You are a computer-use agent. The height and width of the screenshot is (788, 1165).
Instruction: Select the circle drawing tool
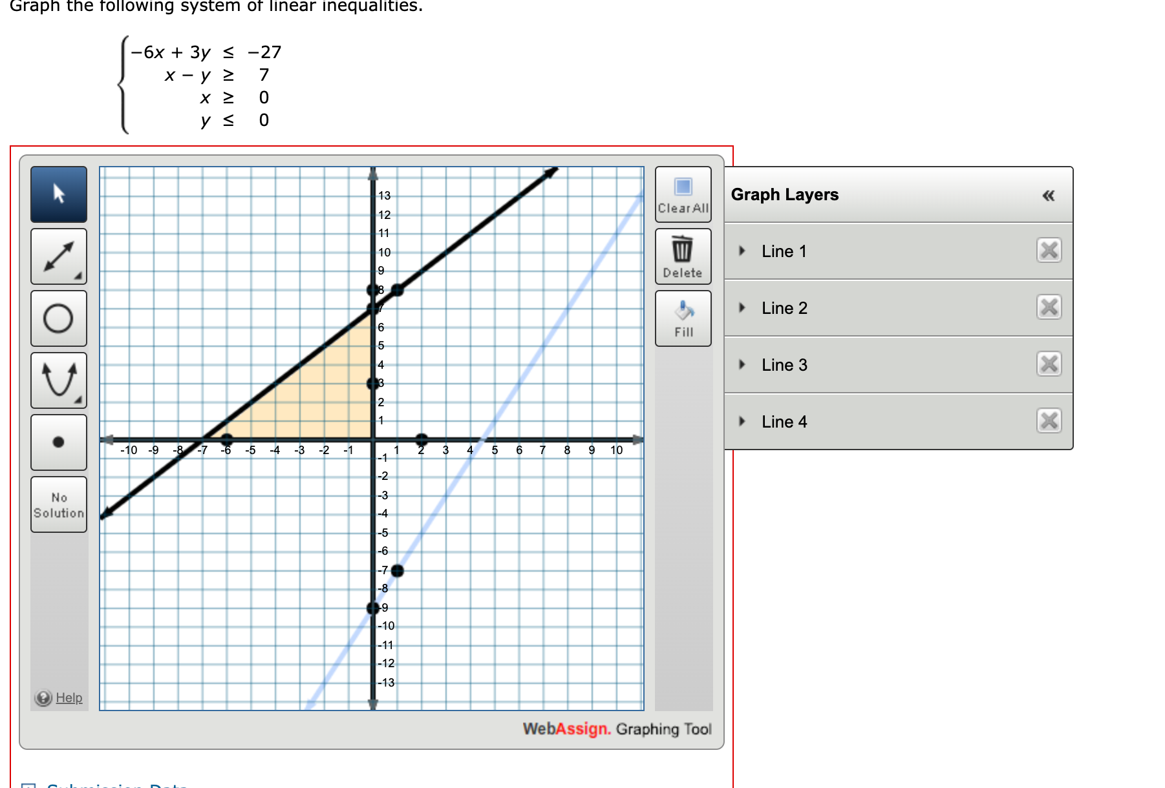pos(58,318)
